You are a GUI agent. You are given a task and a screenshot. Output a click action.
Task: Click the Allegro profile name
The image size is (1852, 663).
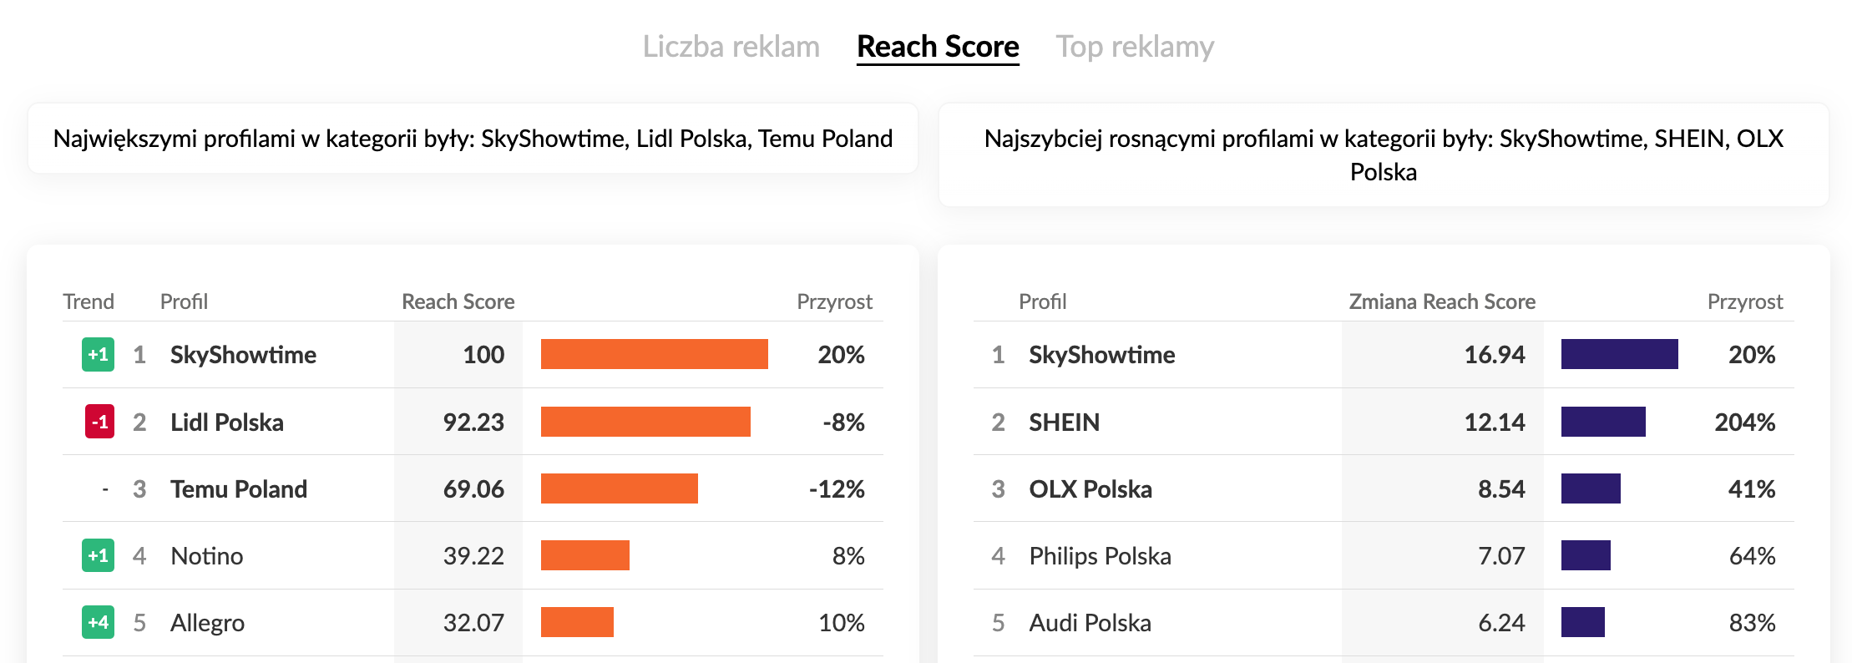pos(207,623)
